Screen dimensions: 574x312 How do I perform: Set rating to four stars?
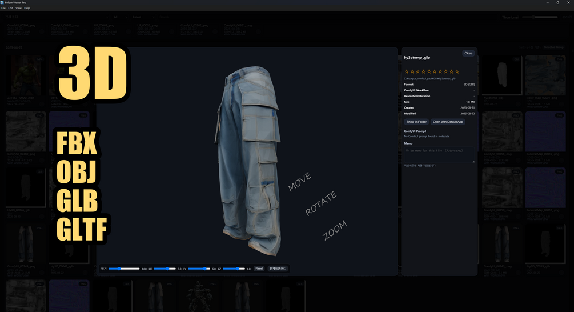(x=424, y=71)
